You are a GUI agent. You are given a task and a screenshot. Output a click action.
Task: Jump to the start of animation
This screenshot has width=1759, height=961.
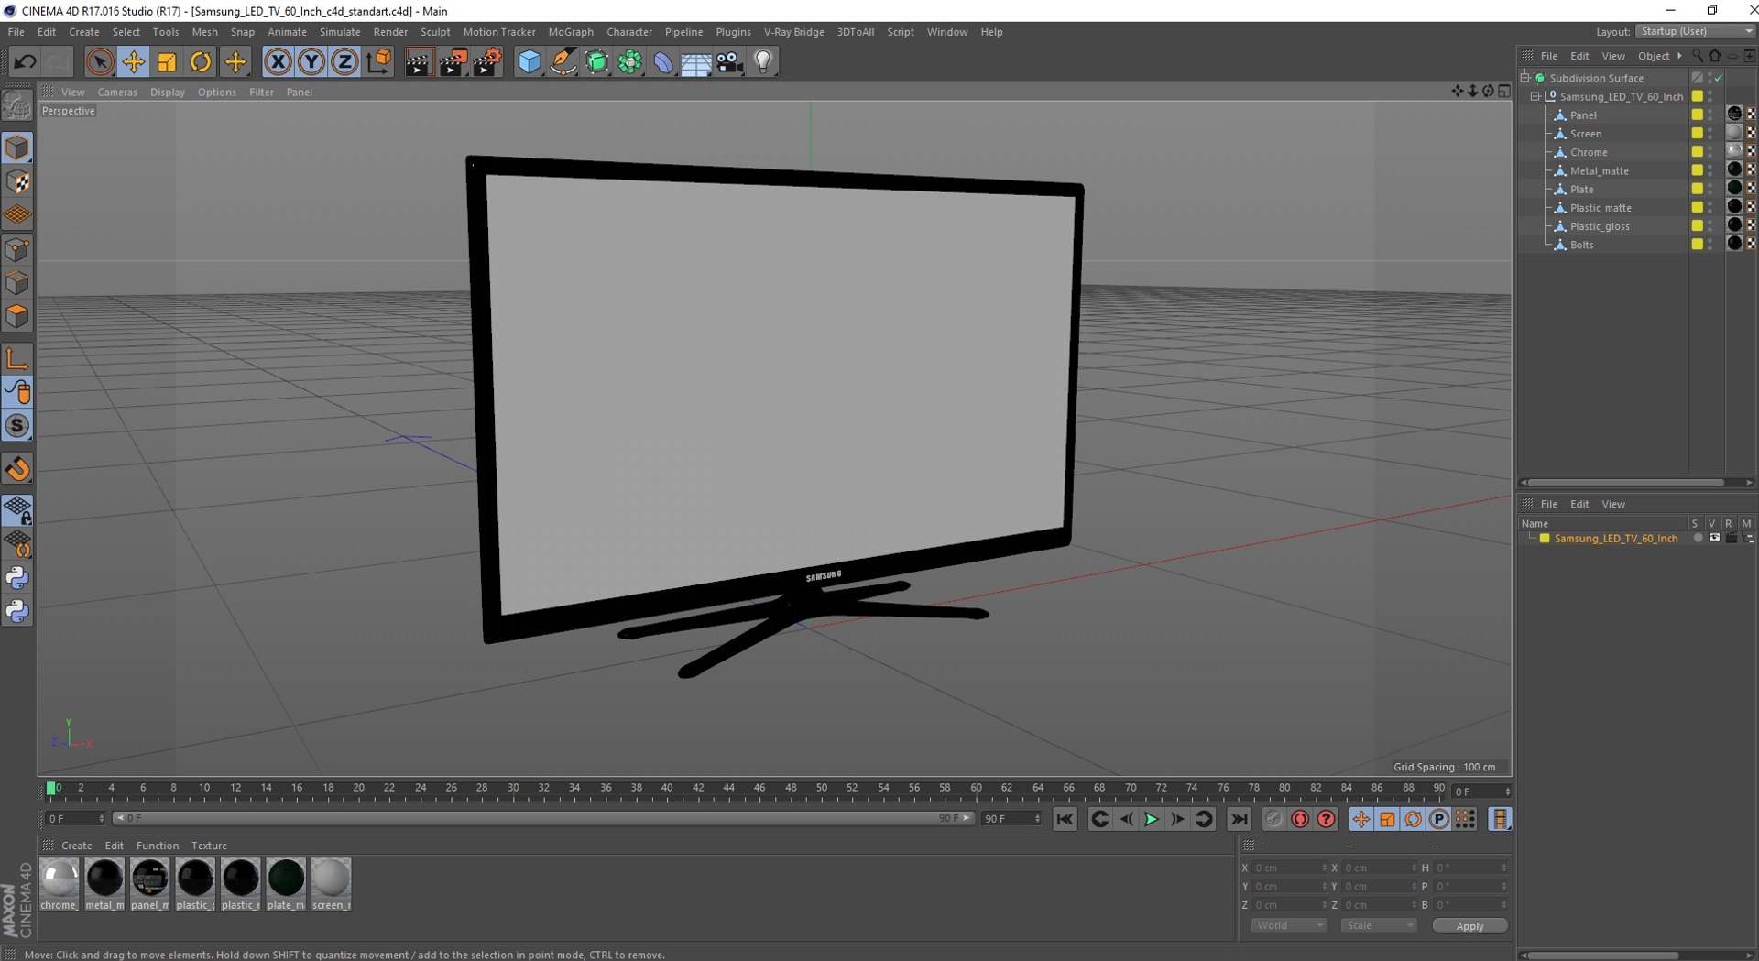point(1065,819)
